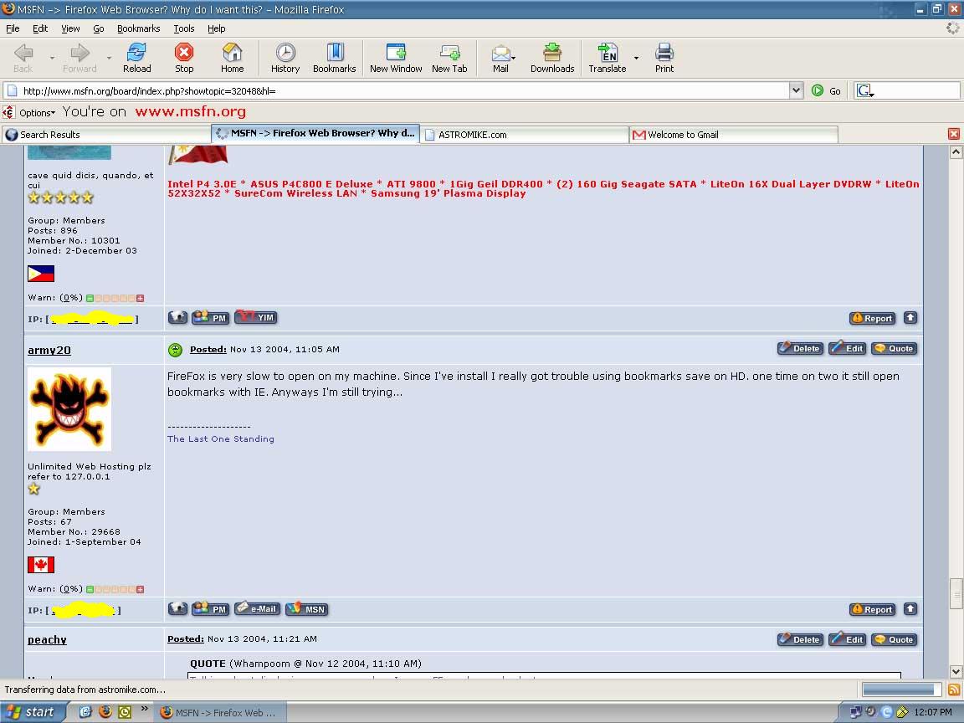This screenshot has height=723, width=964.
Task: Stop page loading with Stop icon
Action: tap(184, 59)
